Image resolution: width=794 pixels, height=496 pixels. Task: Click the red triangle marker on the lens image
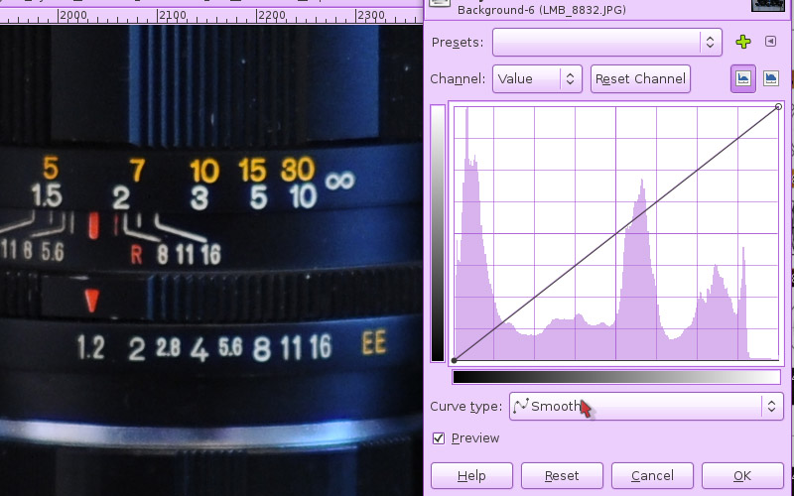click(92, 300)
